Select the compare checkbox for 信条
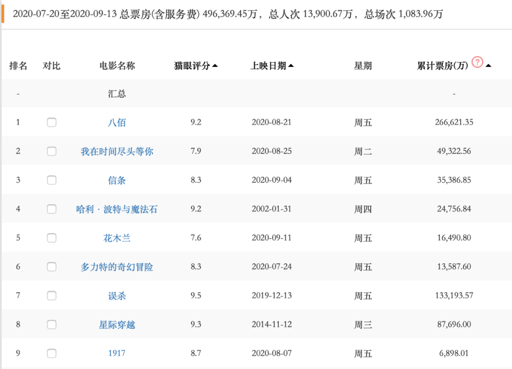512x369 pixels. click(52, 180)
